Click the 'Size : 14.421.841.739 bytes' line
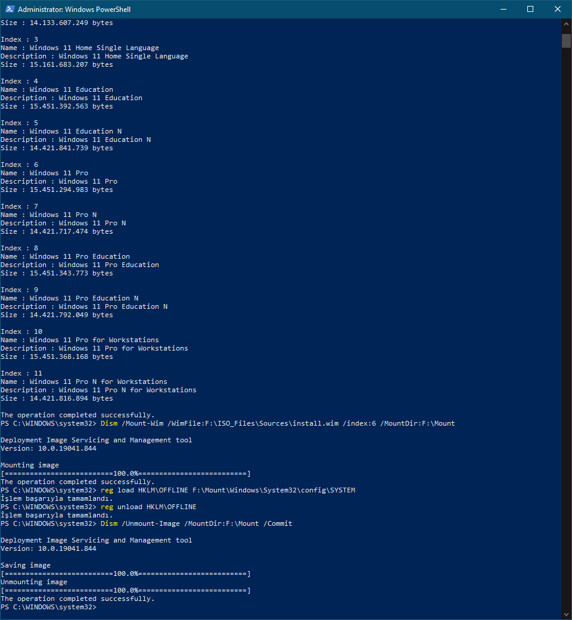 [x=57, y=148]
